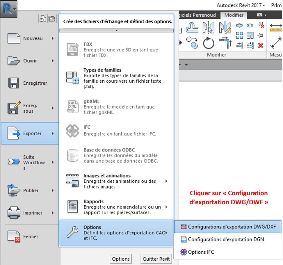
Task: Select Exporter in the application menu
Action: [30, 133]
